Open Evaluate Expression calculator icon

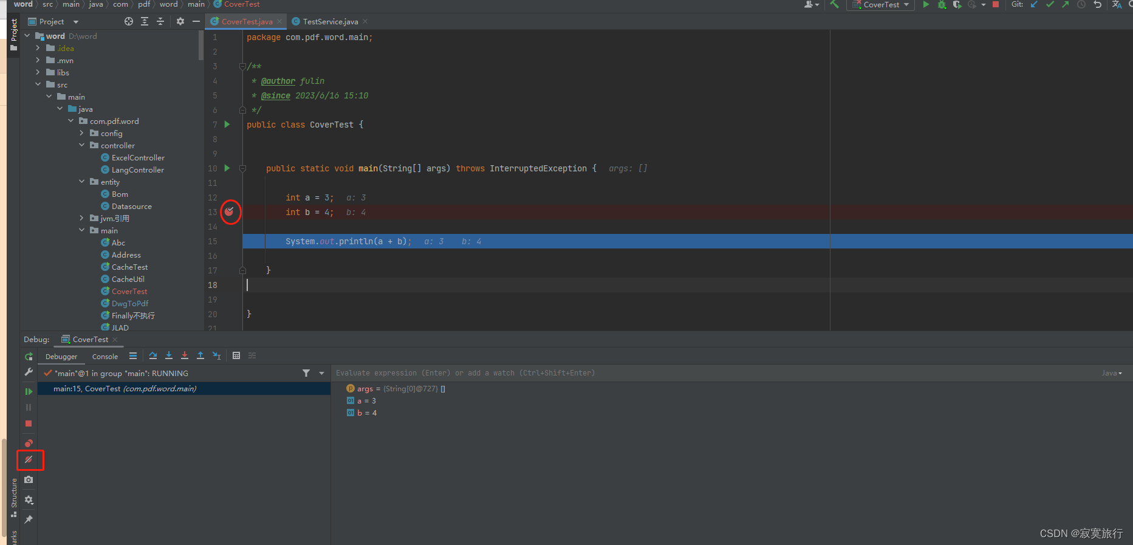point(236,356)
